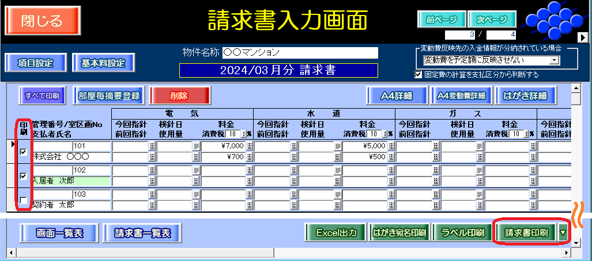Expand the arrow next to 請求書印刷

point(562,233)
